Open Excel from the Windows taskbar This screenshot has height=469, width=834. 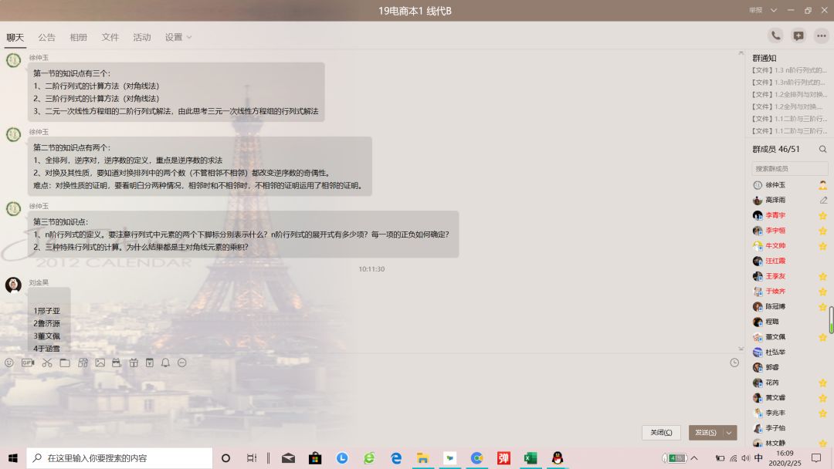click(x=530, y=458)
